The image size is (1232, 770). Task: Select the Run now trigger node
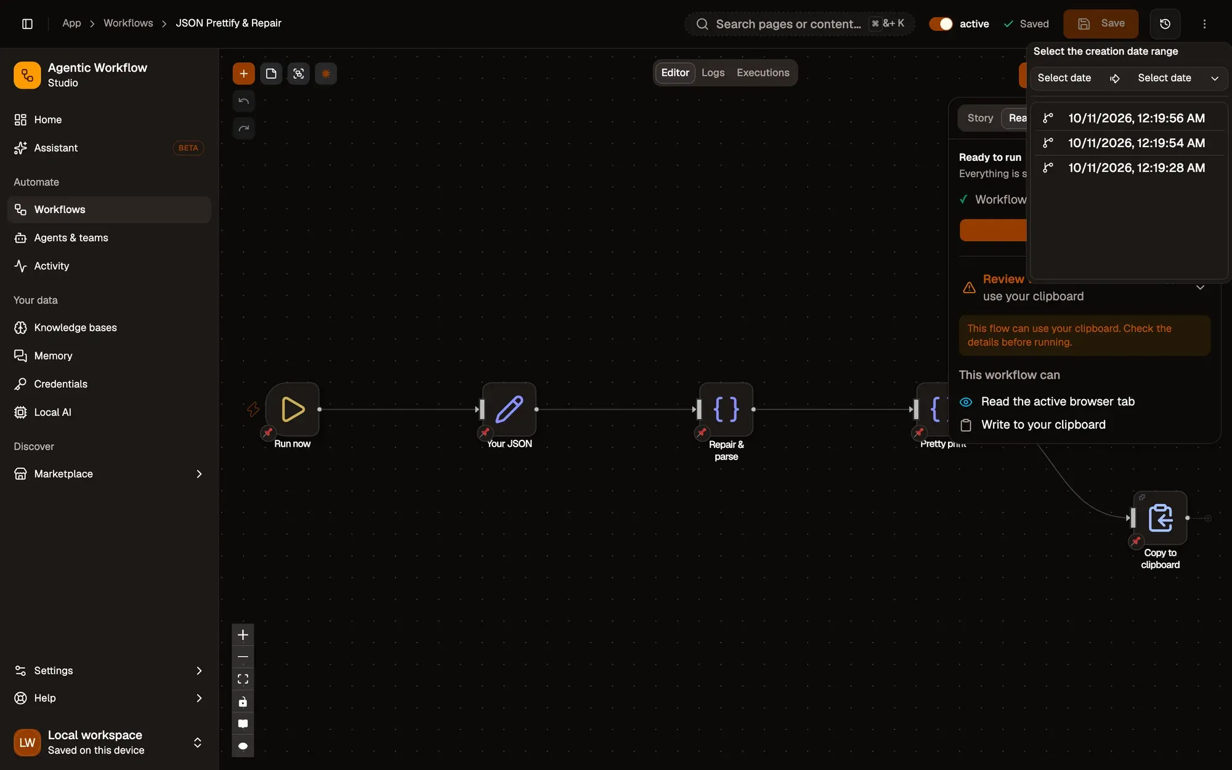[x=293, y=409]
